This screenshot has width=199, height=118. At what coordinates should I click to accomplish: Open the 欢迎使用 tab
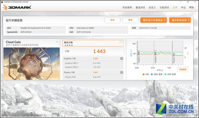pyautogui.click(x=127, y=7)
